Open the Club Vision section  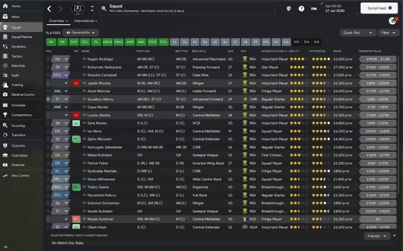pyautogui.click(x=21, y=155)
